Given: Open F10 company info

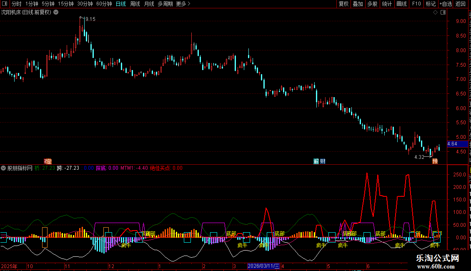Looking at the screenshot, I should (416, 4).
